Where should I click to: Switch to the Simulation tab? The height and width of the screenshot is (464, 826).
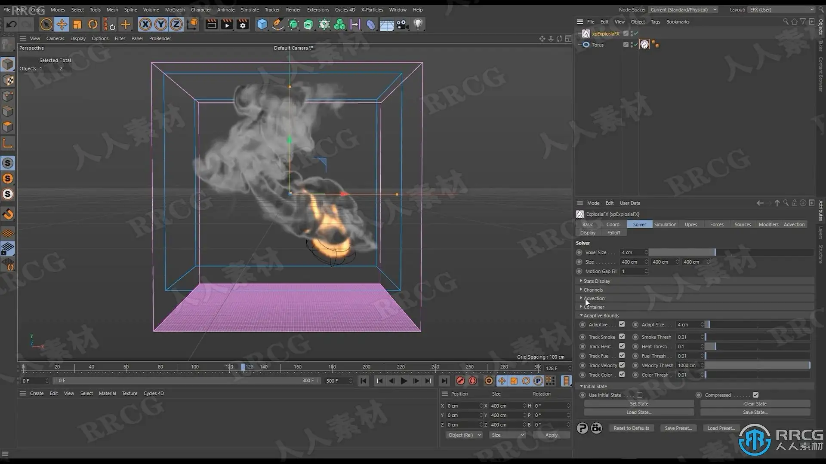coord(665,224)
